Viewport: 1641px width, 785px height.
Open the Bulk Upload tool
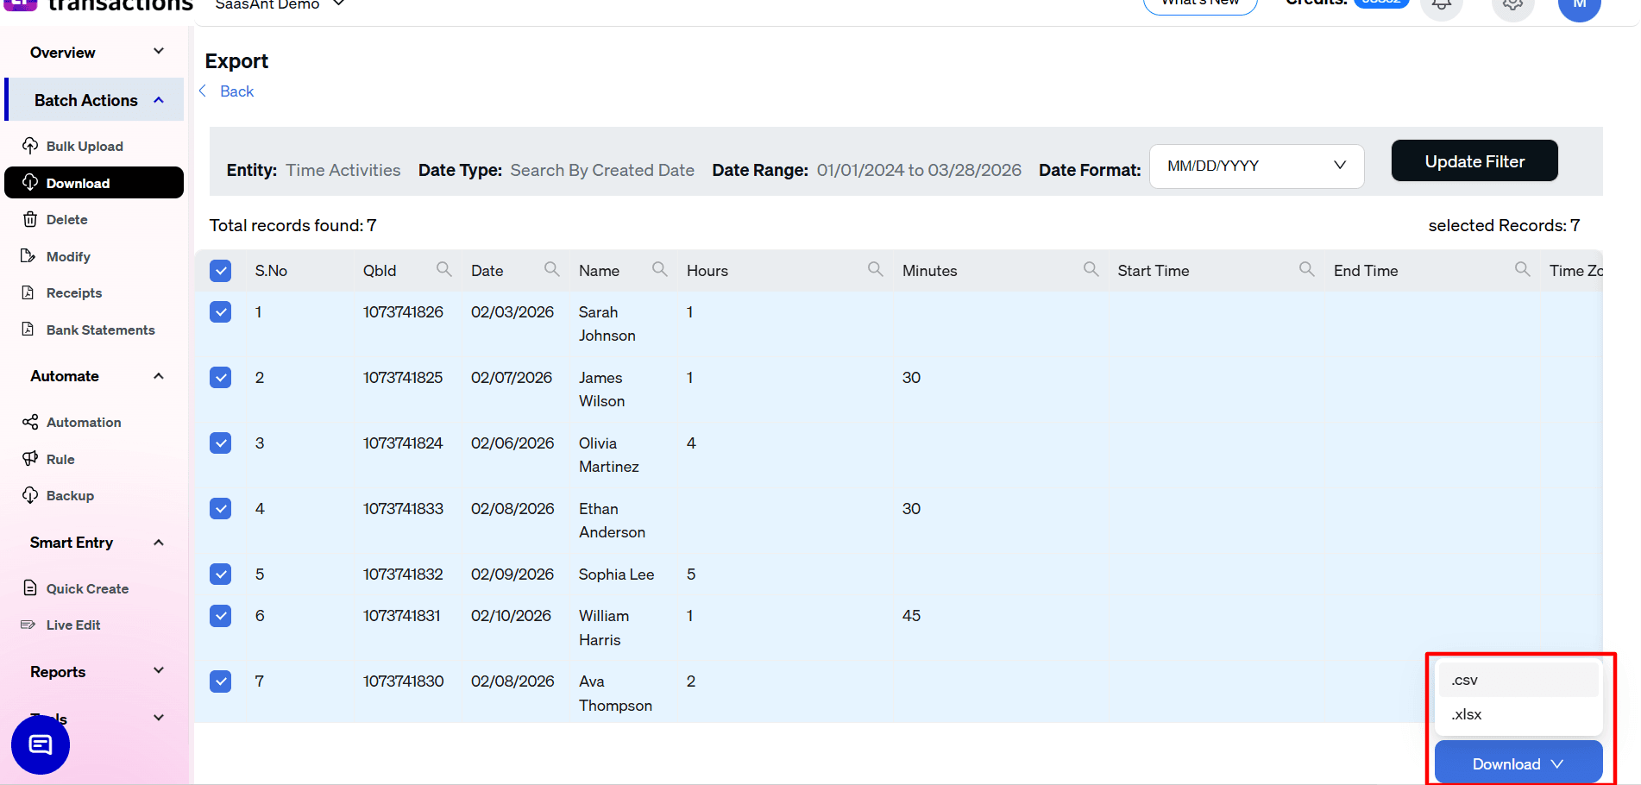(x=84, y=146)
